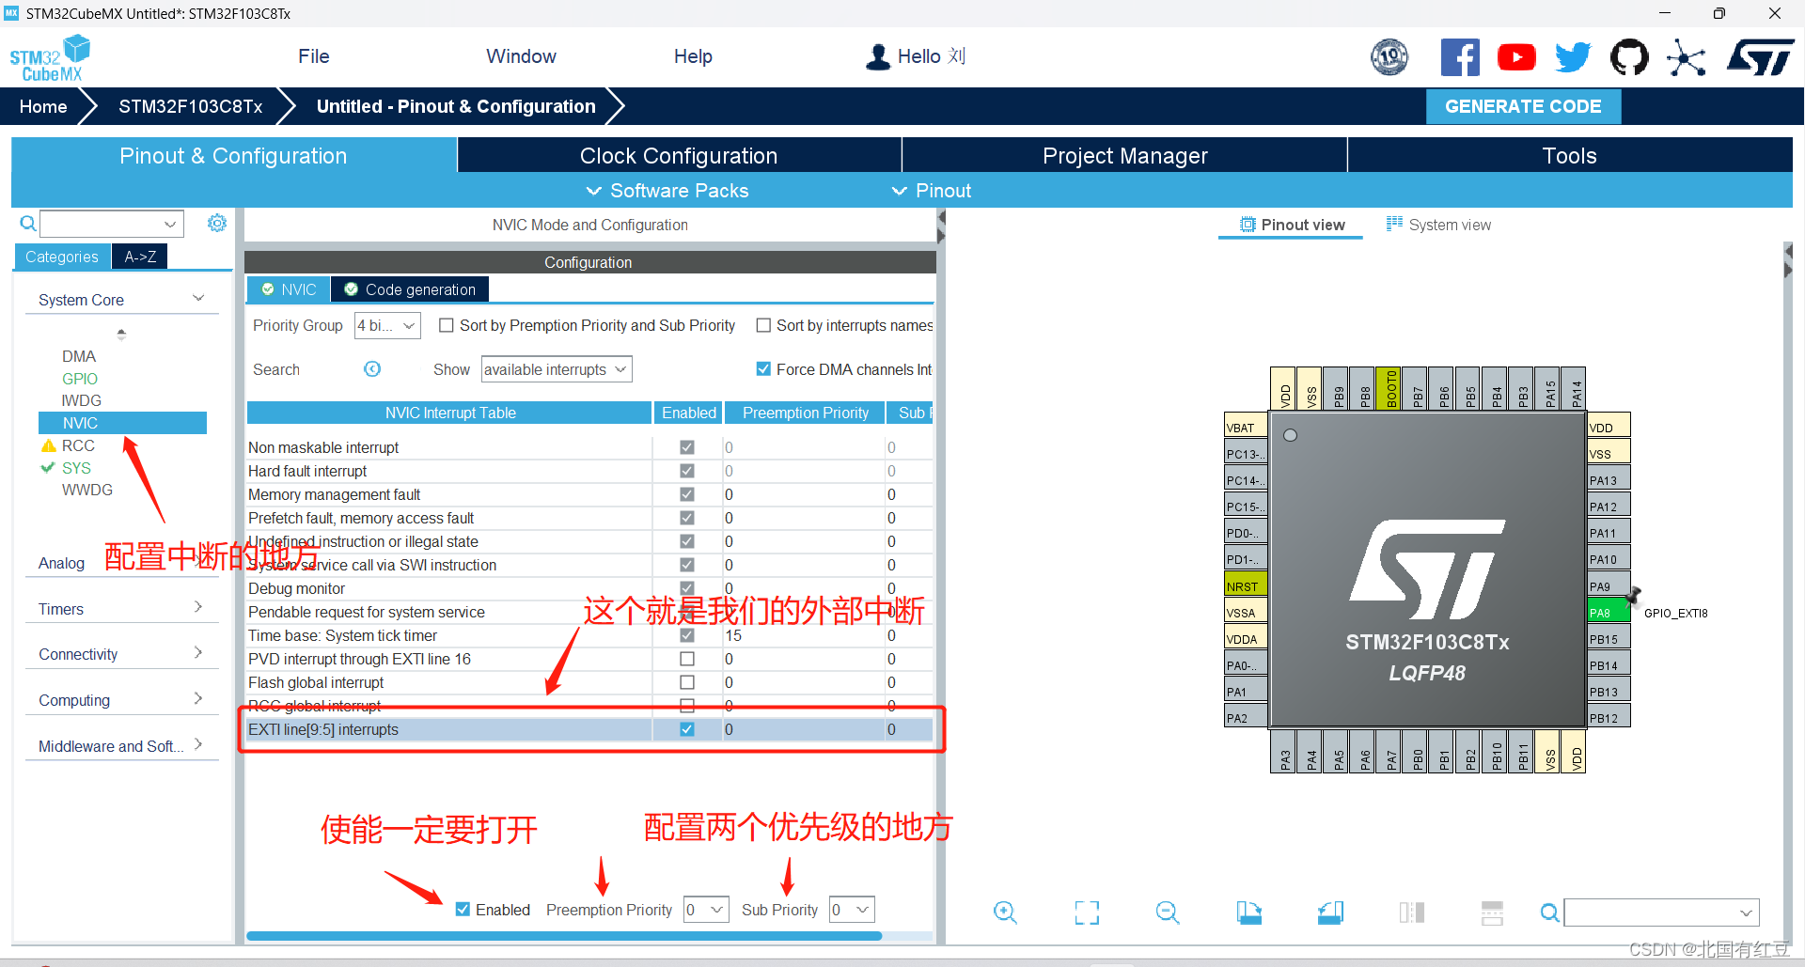Viewport: 1805px width, 967px height.
Task: Open the bottom Sub Priority dropdown
Action: pos(852,910)
